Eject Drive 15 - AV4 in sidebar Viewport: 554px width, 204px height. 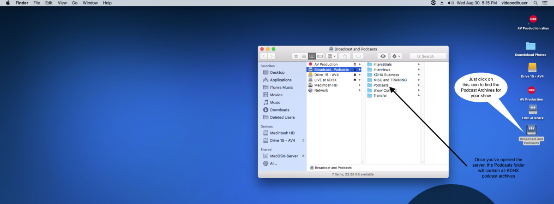click(303, 140)
